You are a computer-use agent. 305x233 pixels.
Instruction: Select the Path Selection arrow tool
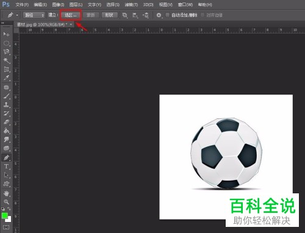tap(6, 175)
